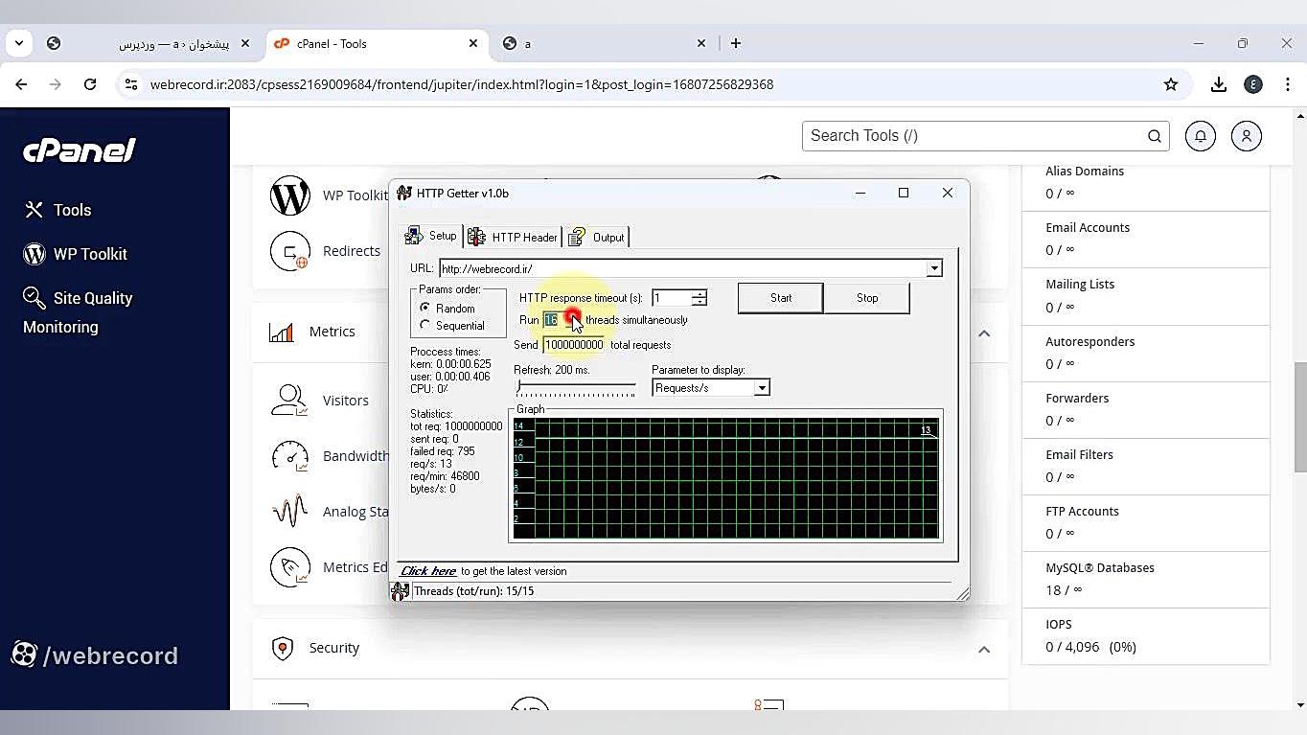The width and height of the screenshot is (1307, 735).
Task: Click the search magnifier icon
Action: pyautogui.click(x=1155, y=136)
